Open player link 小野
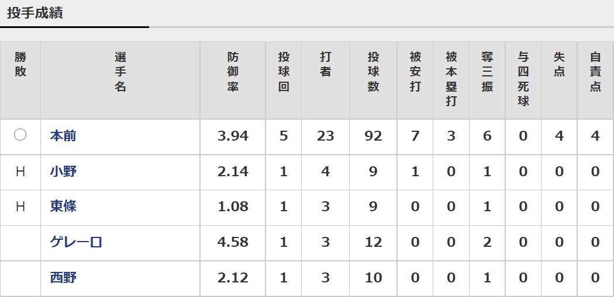This screenshot has height=297, width=614. pos(63,171)
